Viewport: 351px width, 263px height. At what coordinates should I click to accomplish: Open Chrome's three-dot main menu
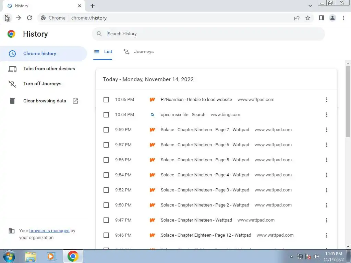[343, 18]
